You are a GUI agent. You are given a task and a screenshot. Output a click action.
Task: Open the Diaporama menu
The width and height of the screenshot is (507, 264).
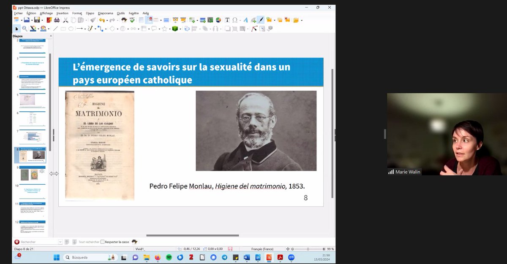(106, 13)
